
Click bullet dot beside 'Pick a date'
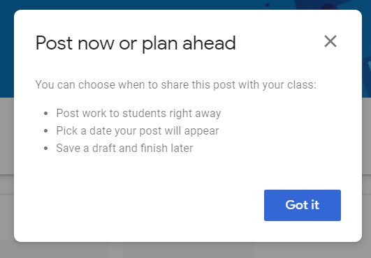[46, 131]
